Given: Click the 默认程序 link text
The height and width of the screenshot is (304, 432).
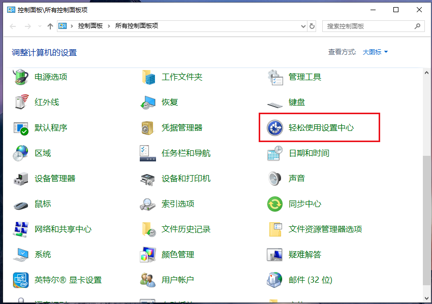Looking at the screenshot, I should (51, 128).
